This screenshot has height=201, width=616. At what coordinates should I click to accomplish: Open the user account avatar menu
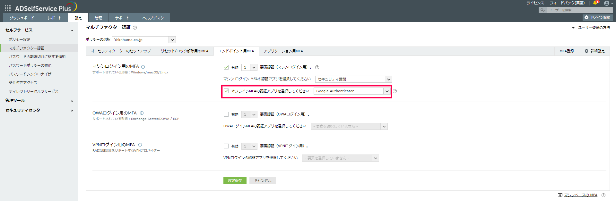pos(608,3)
